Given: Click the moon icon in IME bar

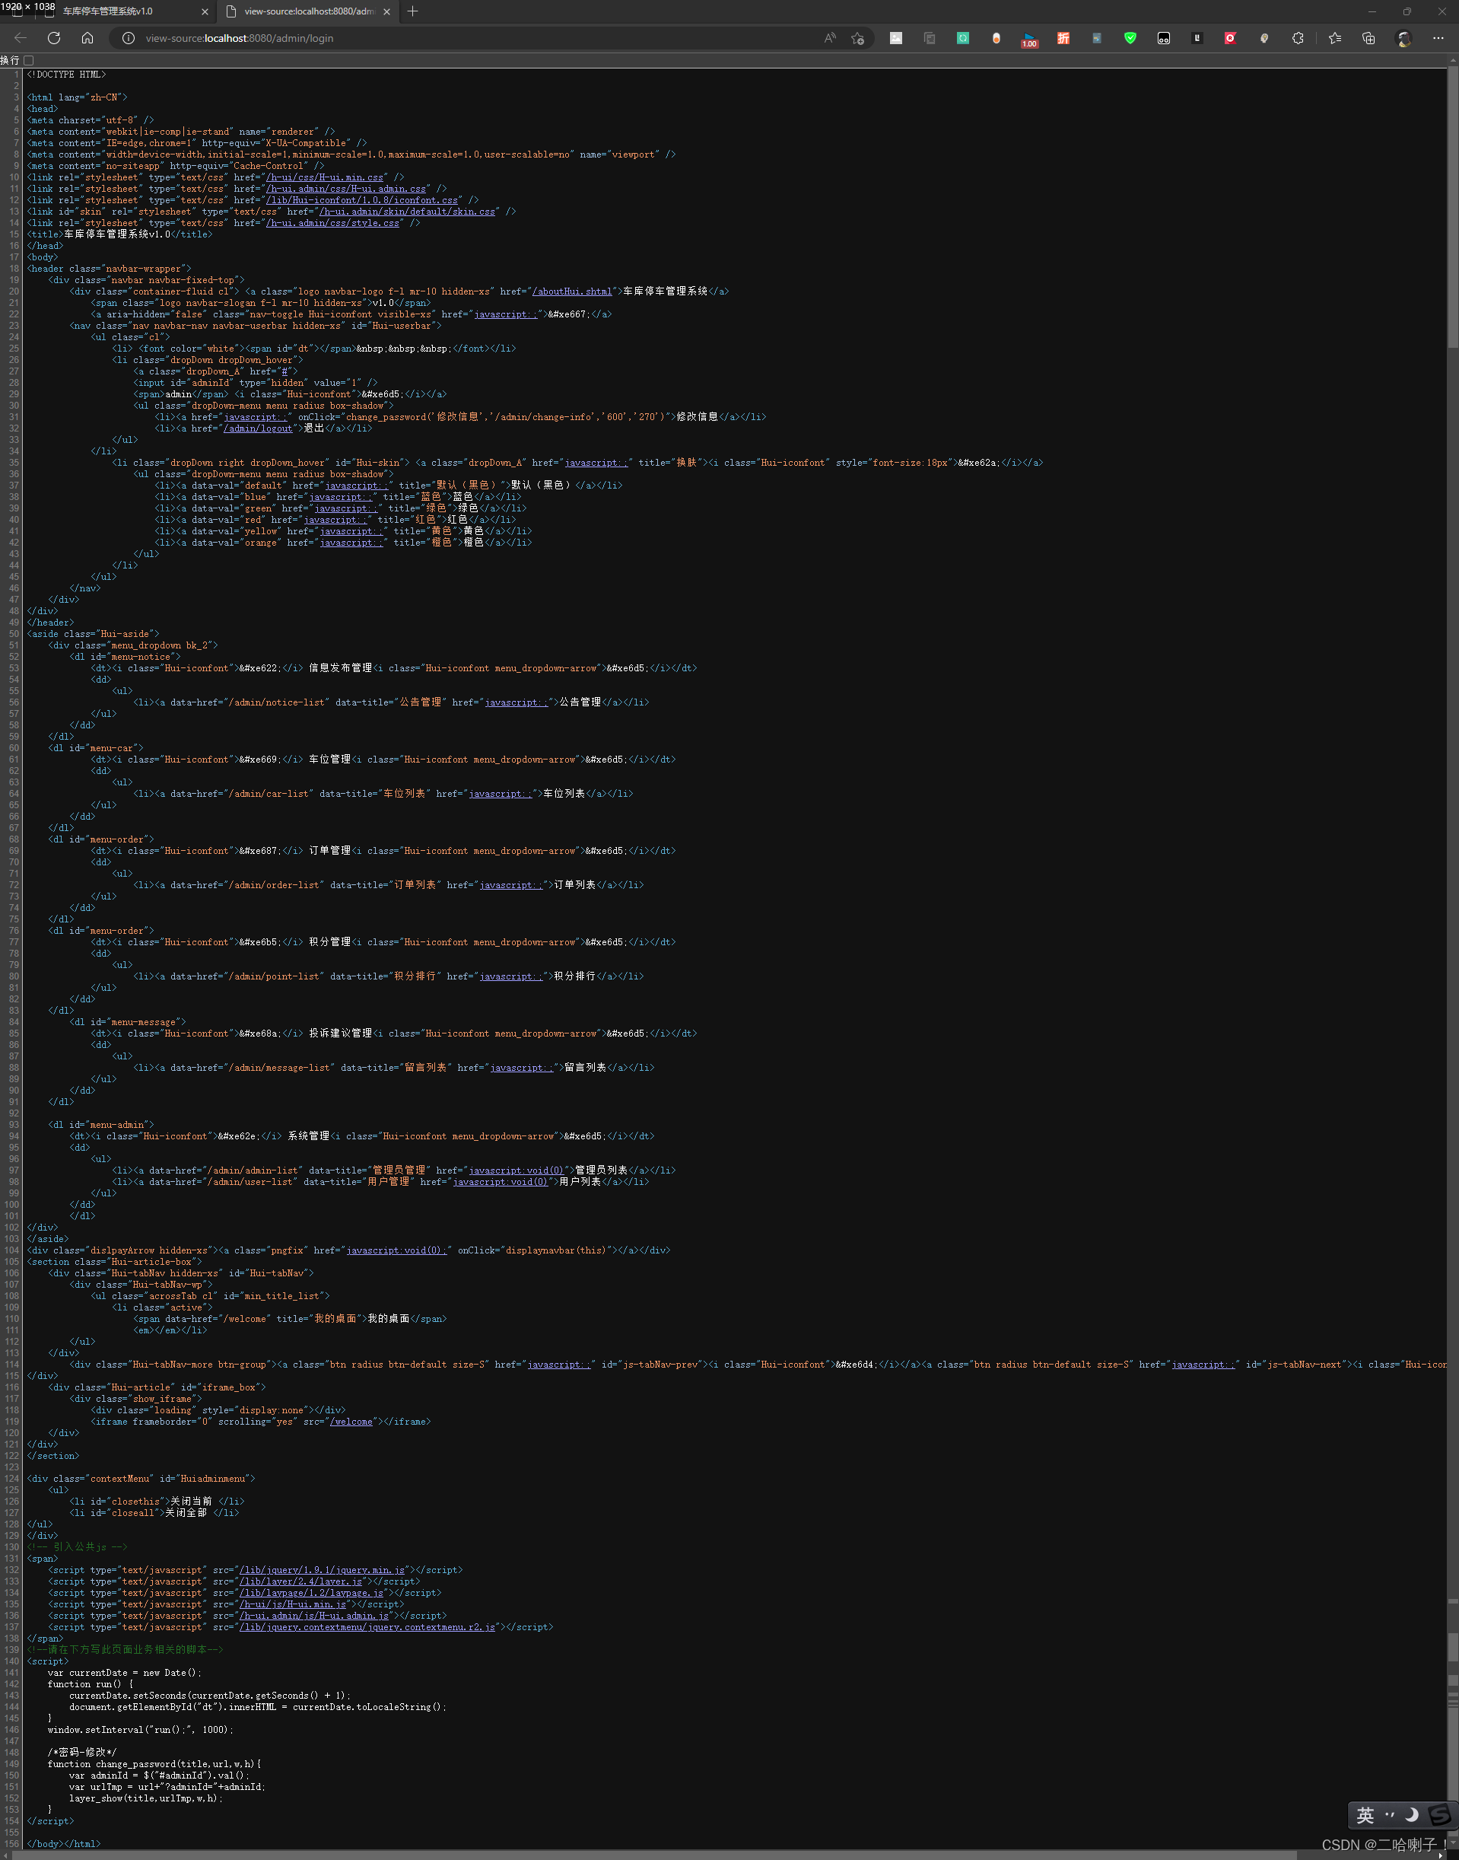Looking at the screenshot, I should coord(1412,1814).
